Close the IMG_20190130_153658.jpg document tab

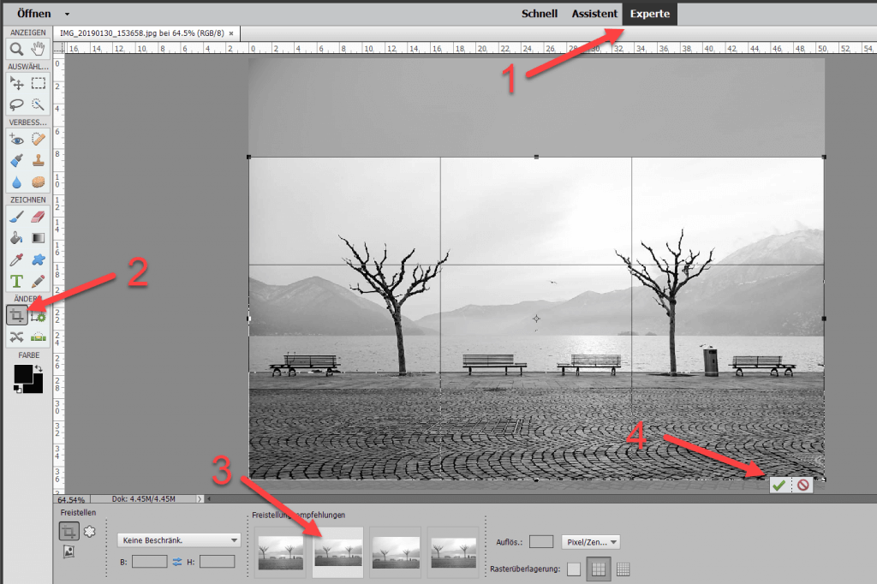coord(231,33)
